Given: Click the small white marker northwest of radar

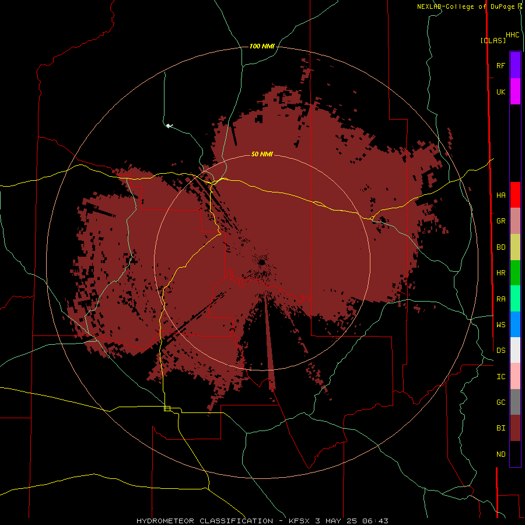Looking at the screenshot, I should click(169, 126).
